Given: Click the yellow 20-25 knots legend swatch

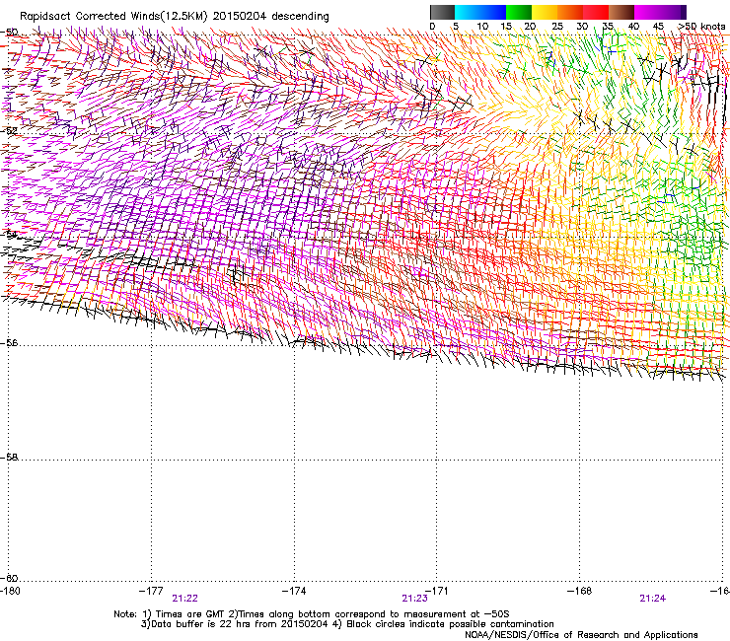Looking at the screenshot, I should pyautogui.click(x=545, y=12).
